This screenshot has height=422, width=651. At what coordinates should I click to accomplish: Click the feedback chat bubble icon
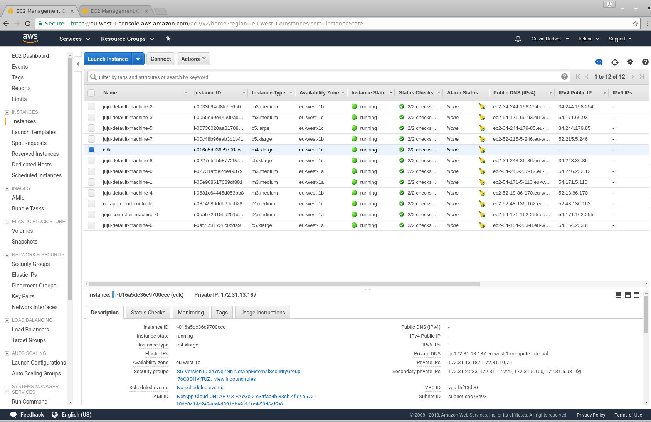599,62
